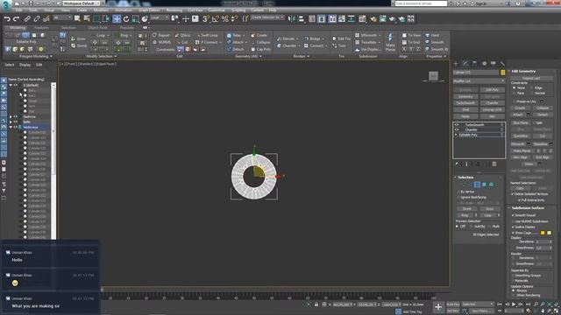Toggle visibility eye of Hellicopter layer
Image resolution: width=561 pixels, height=315 pixels.
pyautogui.click(x=16, y=127)
